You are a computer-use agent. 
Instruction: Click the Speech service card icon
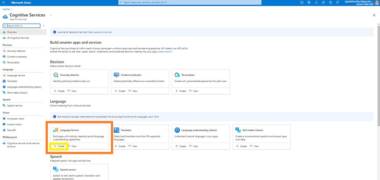56,169
